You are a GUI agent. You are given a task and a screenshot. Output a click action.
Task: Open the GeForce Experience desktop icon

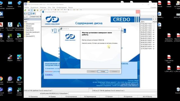click(10, 37)
